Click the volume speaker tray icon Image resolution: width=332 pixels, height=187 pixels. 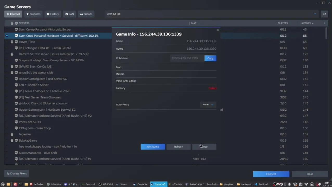[320, 184]
